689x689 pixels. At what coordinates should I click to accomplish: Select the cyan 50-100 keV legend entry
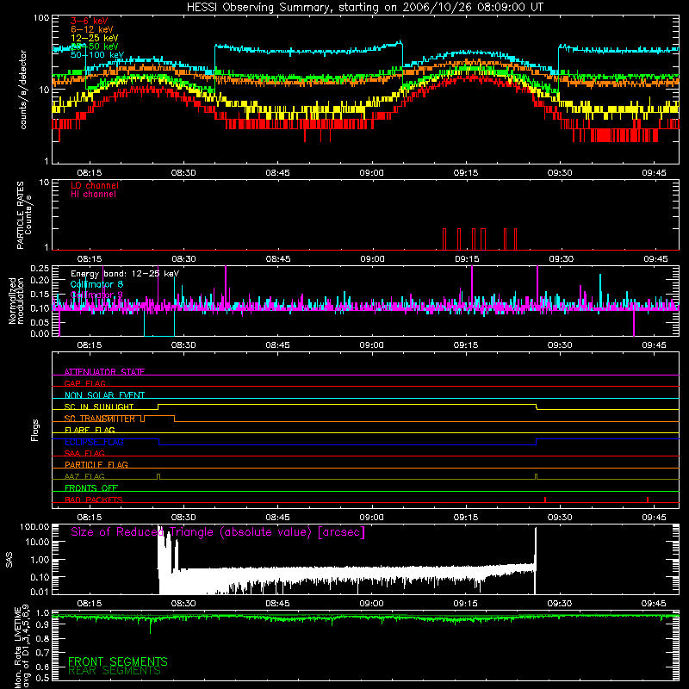(97, 55)
